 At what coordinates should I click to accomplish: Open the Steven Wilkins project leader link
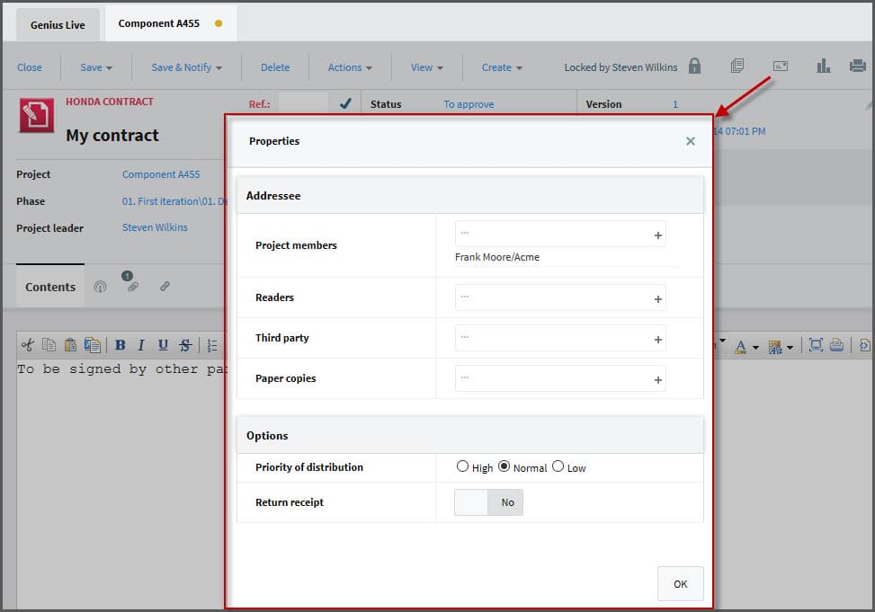[x=155, y=227]
